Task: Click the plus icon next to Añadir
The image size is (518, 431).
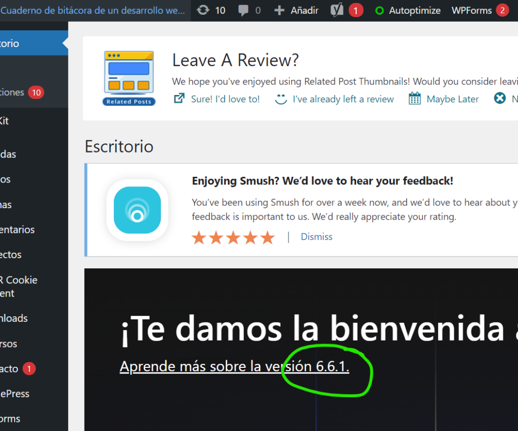Action: [279, 11]
